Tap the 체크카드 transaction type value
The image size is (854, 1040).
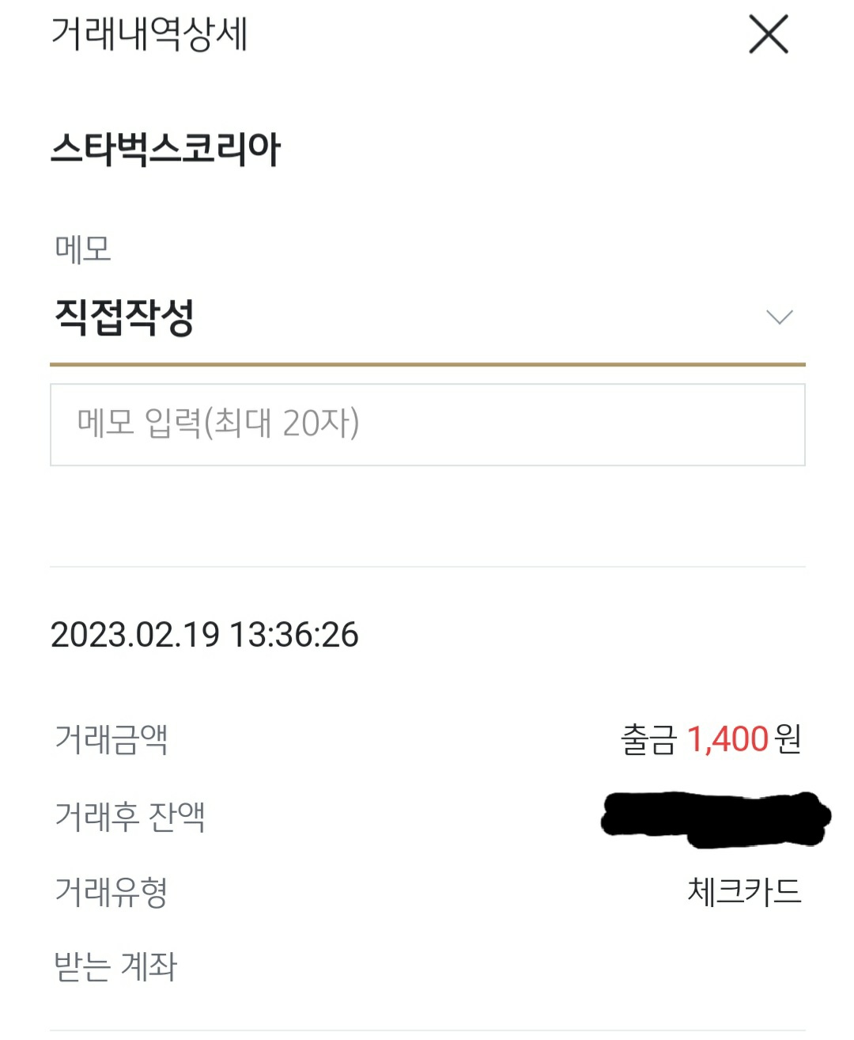pyautogui.click(x=744, y=892)
